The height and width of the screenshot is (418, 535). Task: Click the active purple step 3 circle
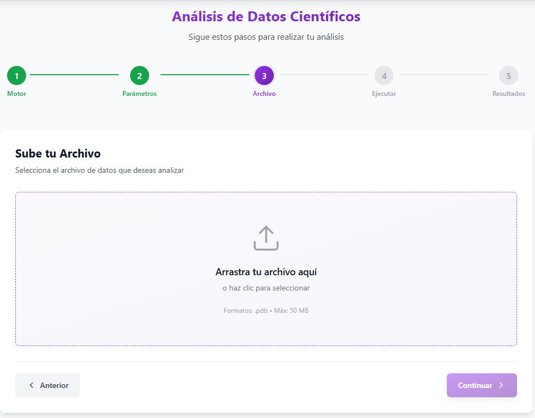click(x=264, y=76)
